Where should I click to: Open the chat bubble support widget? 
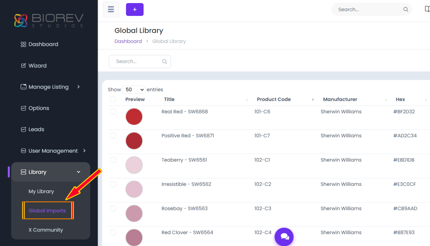284,237
